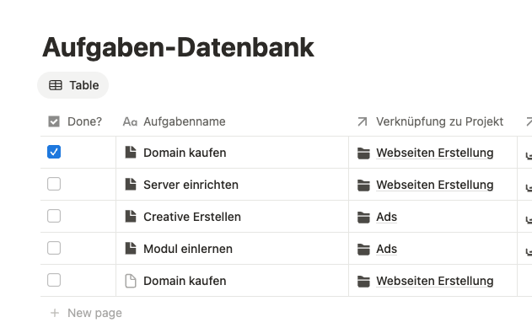Click page icon next to Modul einlernen
The height and width of the screenshot is (328, 532).
tap(131, 249)
